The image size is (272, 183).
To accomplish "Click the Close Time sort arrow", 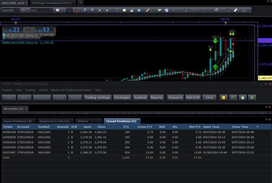I will coord(258,127).
